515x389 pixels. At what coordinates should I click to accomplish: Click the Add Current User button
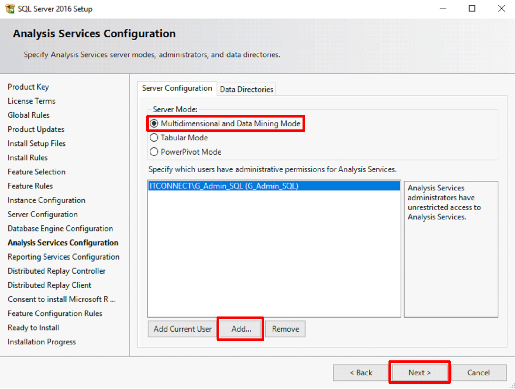tap(182, 329)
